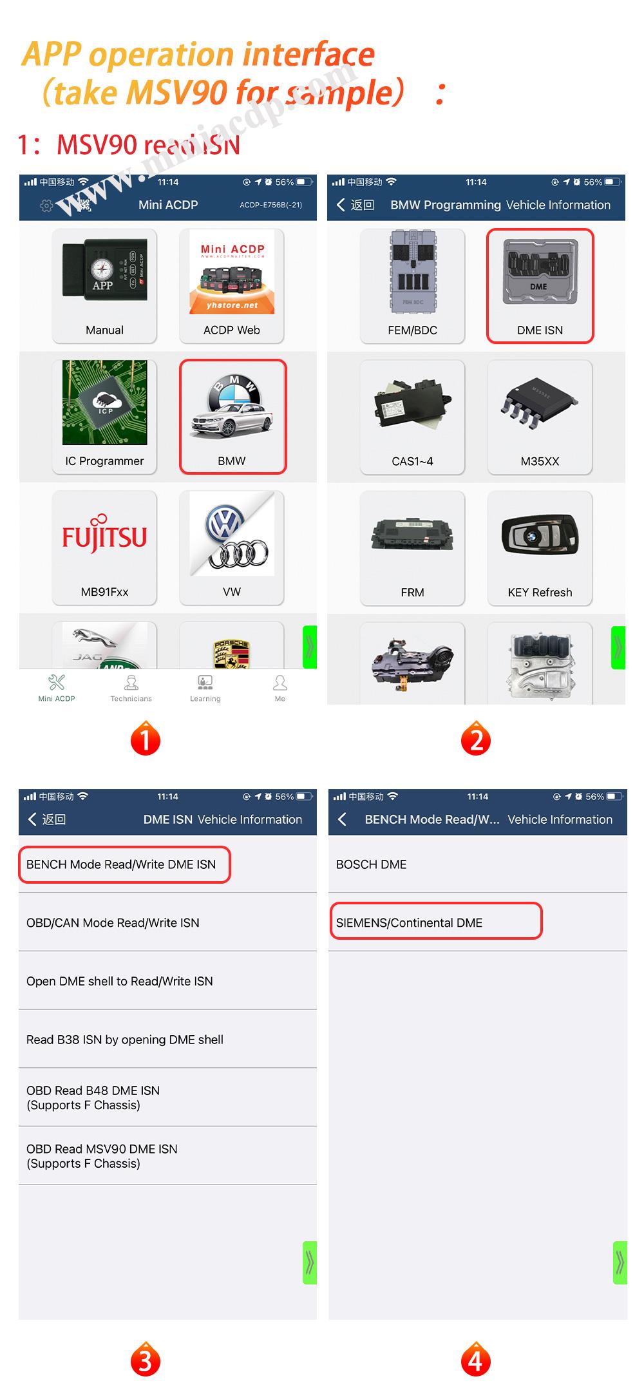Select the KEY Refresh key fob icon
This screenshot has width=644, height=1399.
pos(540,548)
